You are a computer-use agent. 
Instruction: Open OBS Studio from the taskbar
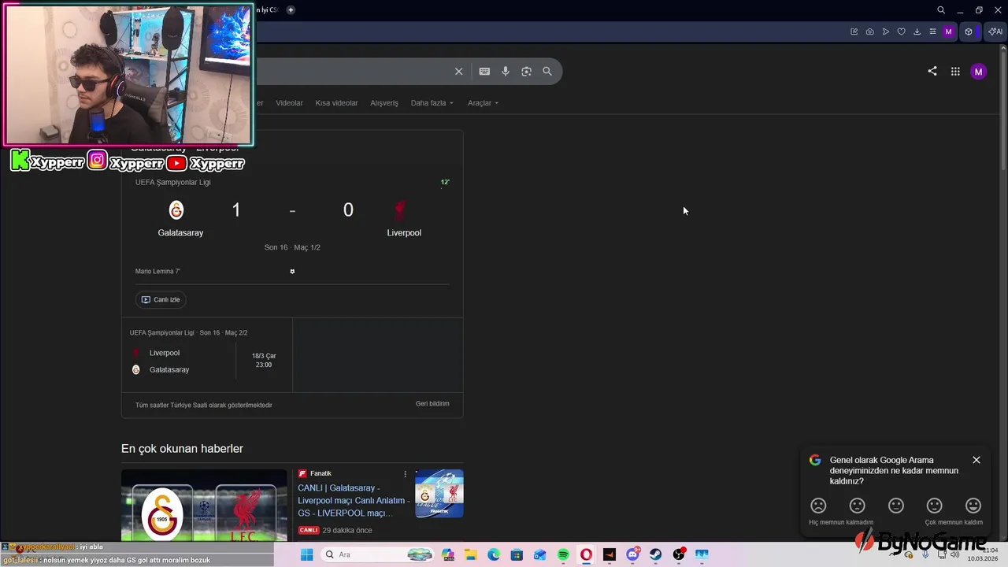point(679,554)
